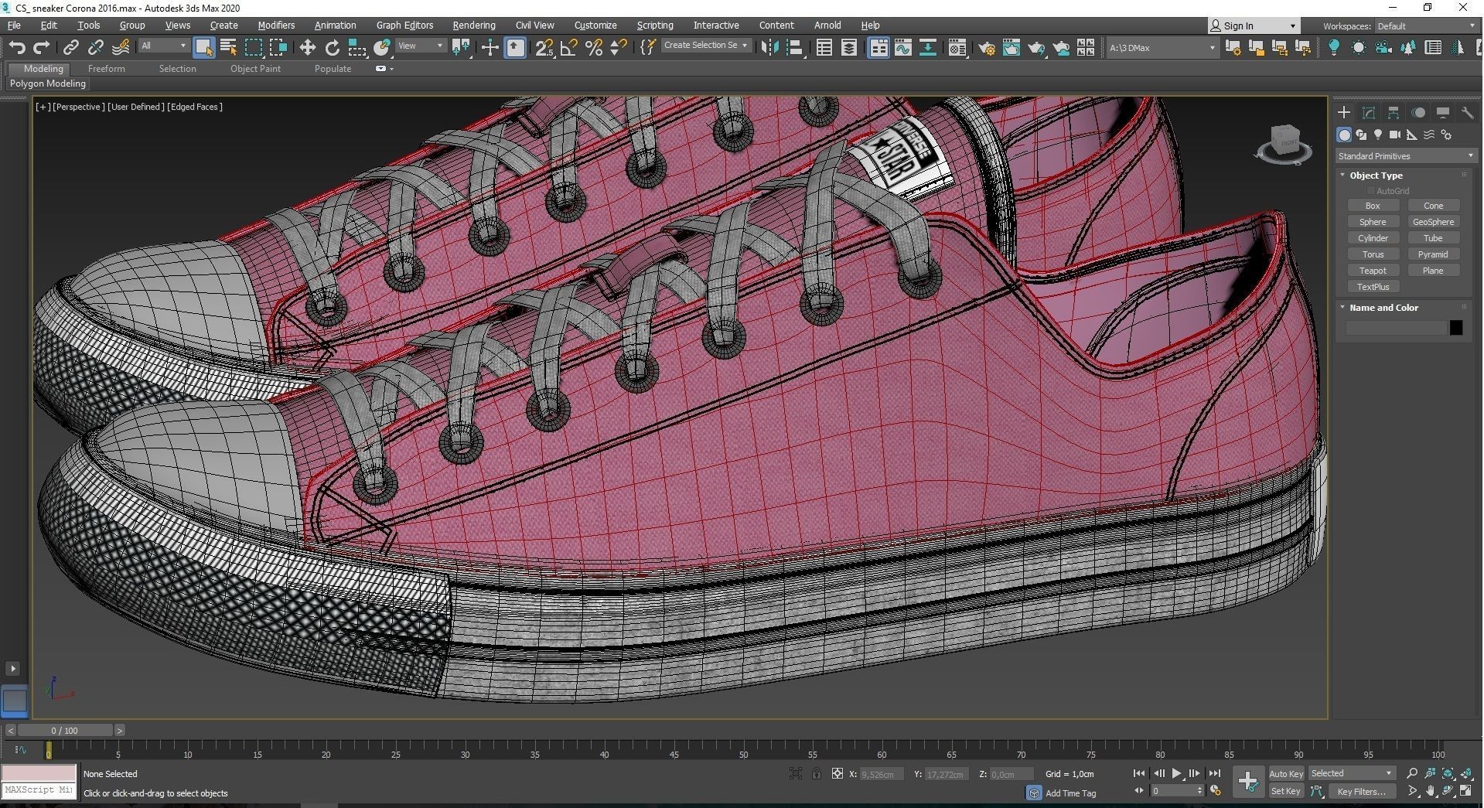Open the Hierarchy panel icon
Image resolution: width=1484 pixels, height=808 pixels.
pyautogui.click(x=1393, y=113)
